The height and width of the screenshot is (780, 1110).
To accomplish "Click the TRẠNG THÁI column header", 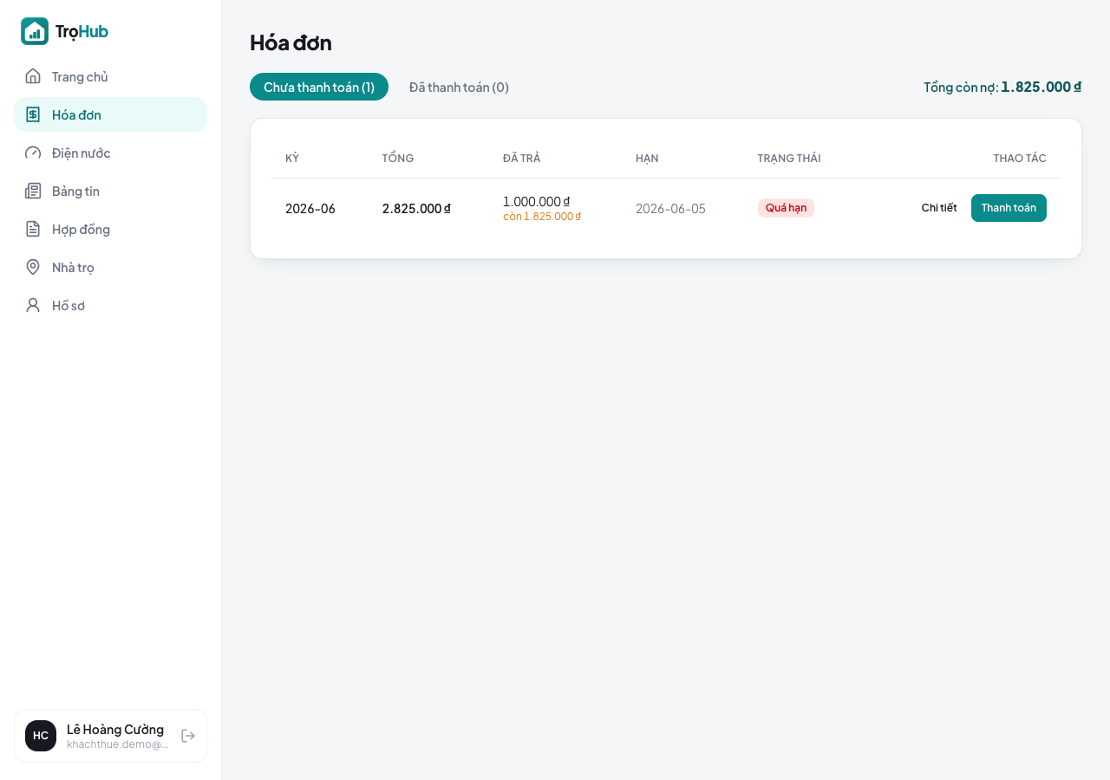I will pos(789,158).
